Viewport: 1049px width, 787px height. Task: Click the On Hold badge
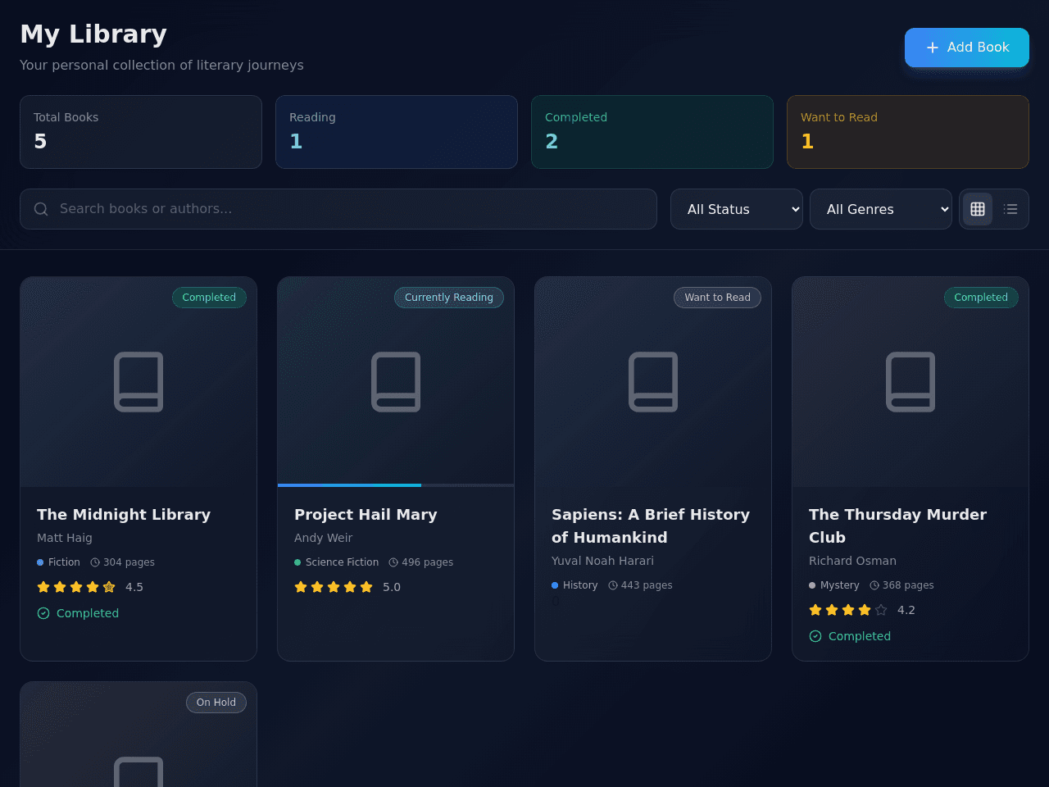click(216, 703)
